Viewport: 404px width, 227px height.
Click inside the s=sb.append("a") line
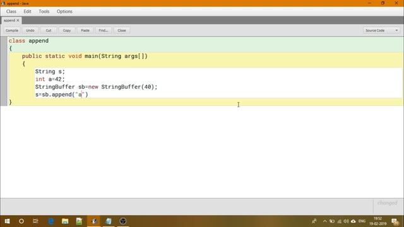pyautogui.click(x=62, y=95)
